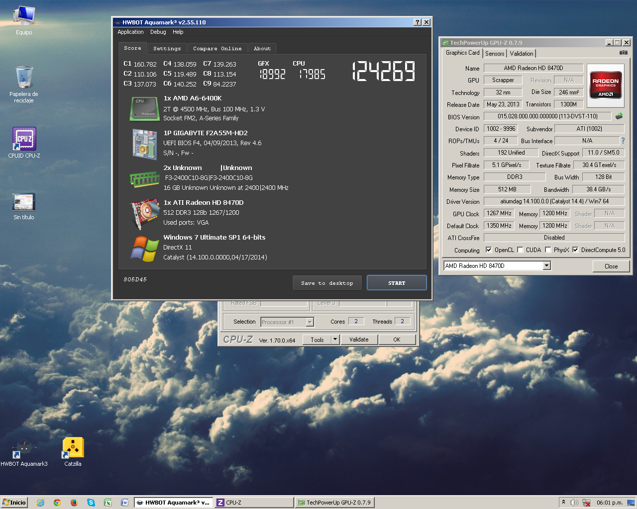Open the Equipo desktop icon
Viewport: 637px width, 509px height.
tap(24, 21)
